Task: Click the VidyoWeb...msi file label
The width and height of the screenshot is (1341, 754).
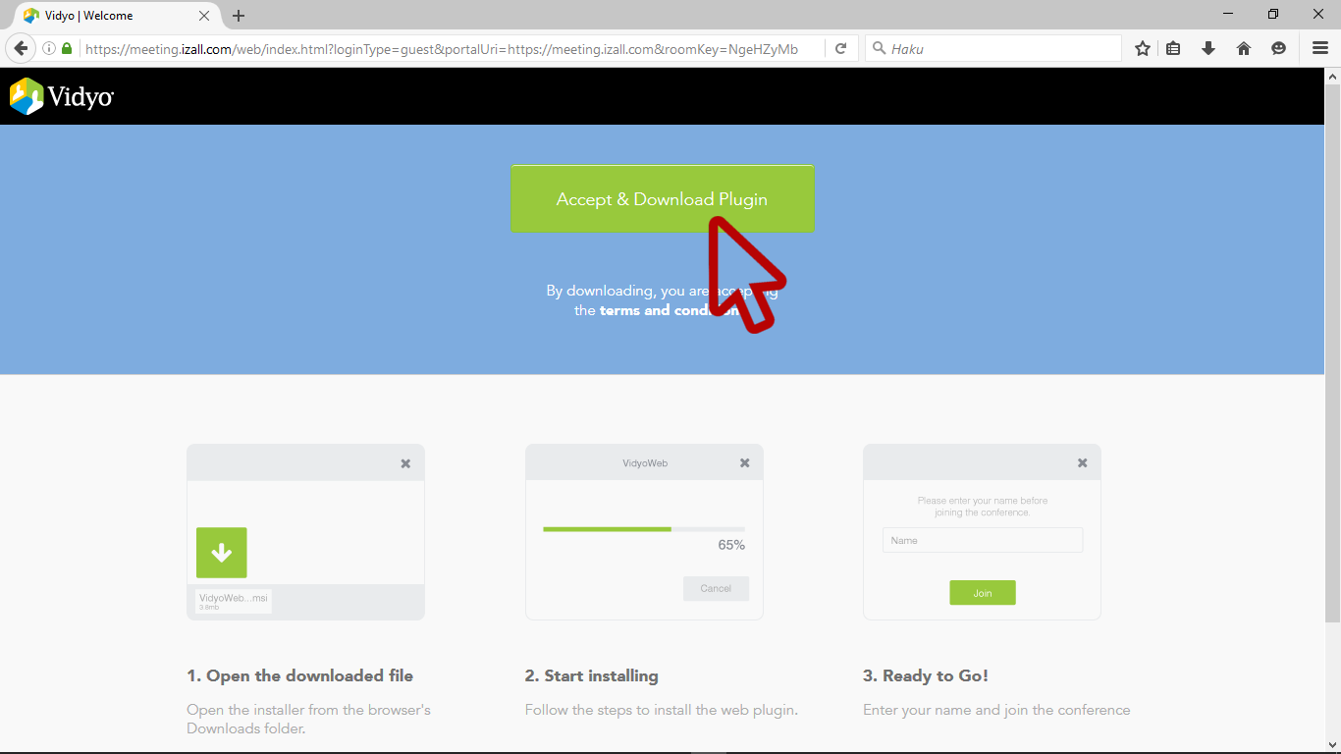Action: tap(234, 601)
